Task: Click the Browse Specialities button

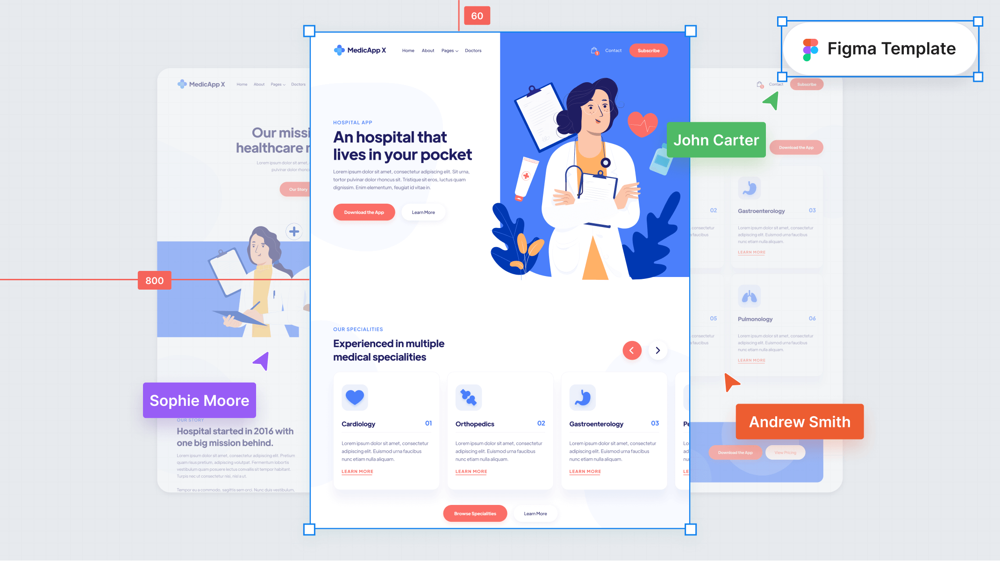Action: click(x=475, y=514)
